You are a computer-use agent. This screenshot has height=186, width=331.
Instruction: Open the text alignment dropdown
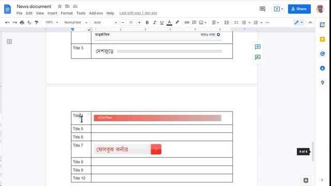tap(215, 22)
